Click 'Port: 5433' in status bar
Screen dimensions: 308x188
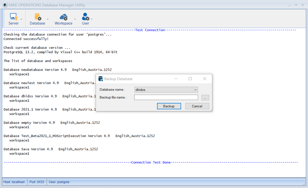click(37, 182)
